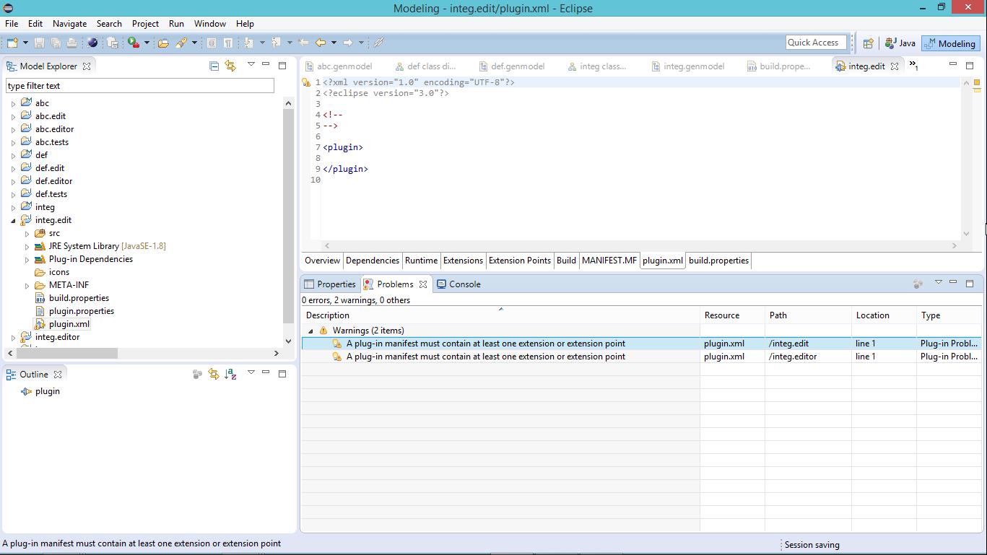Collapse the integ.edit project node
Viewport: 987px width, 555px height.
(13, 220)
